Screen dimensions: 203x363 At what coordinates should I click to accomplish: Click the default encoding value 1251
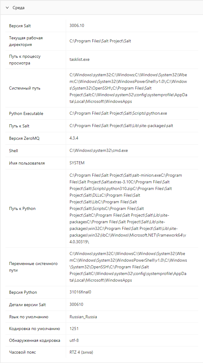[x=74, y=329]
